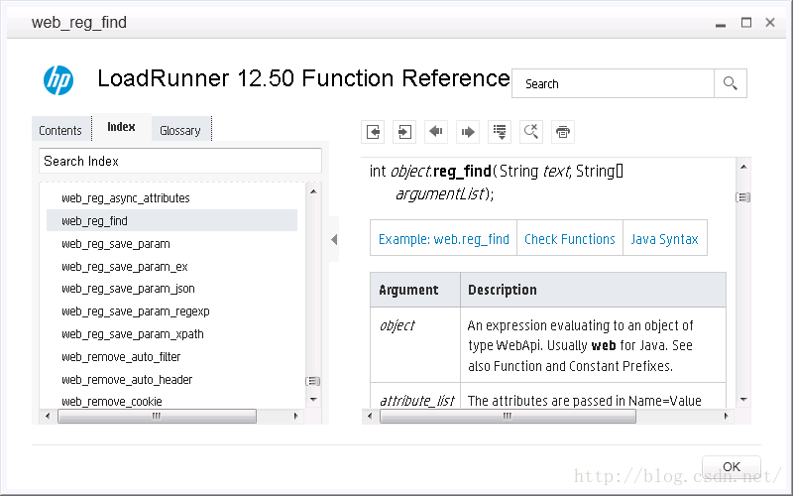
Task: Click index list scroll right arrow
Action: [x=295, y=416]
